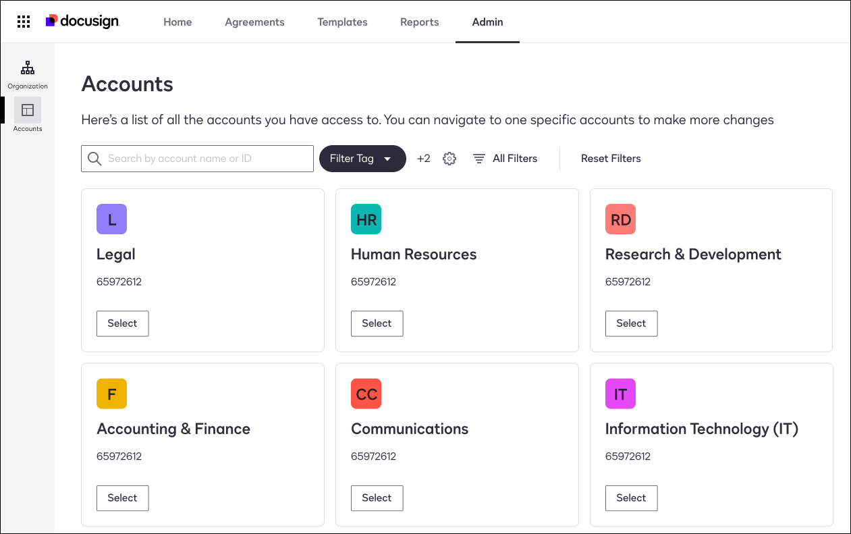Click the IT avatar on Information Technology card
The width and height of the screenshot is (851, 534).
(x=620, y=394)
